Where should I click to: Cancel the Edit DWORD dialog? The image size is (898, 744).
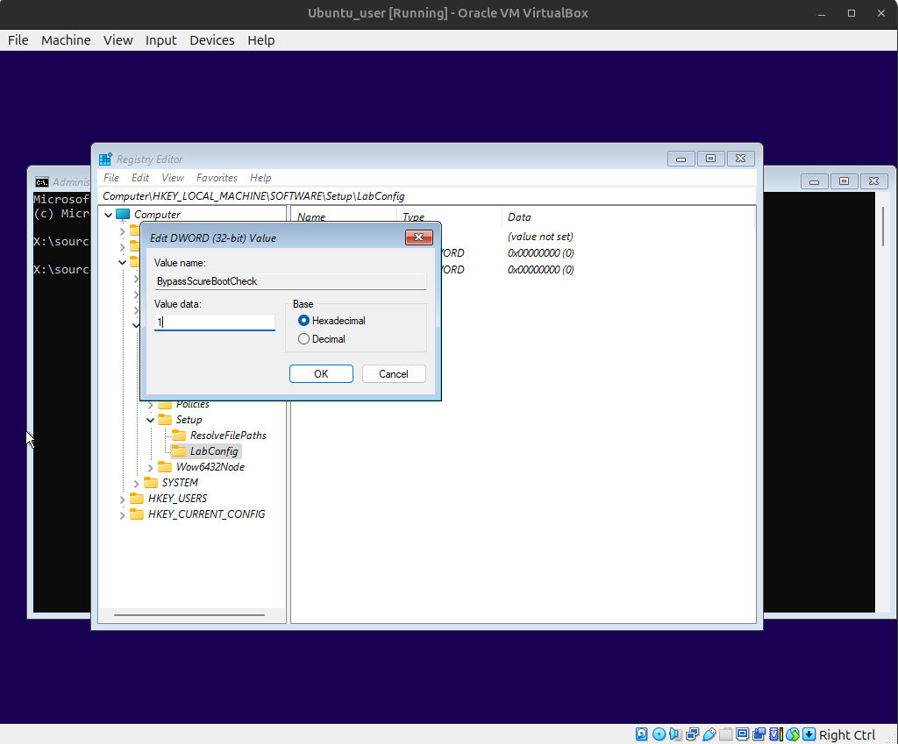394,373
